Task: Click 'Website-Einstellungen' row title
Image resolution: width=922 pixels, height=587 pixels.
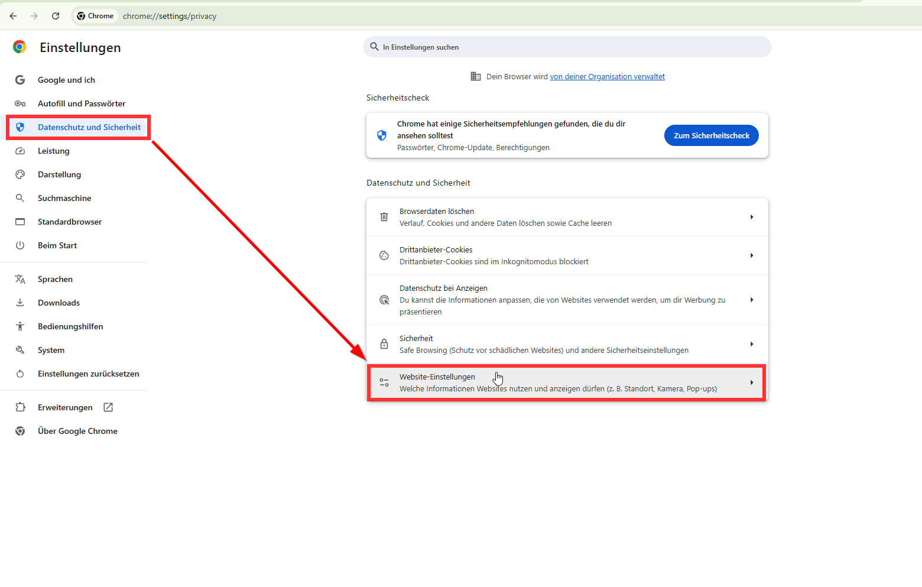Action: tap(437, 377)
